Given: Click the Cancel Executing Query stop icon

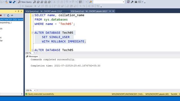Looking at the screenshot, I should click(35, 6).
